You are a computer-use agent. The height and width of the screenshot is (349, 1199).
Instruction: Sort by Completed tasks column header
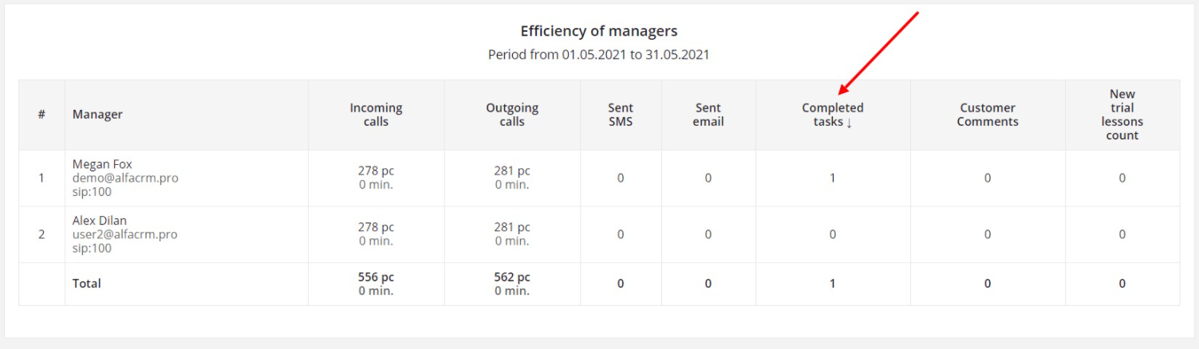[x=832, y=115]
